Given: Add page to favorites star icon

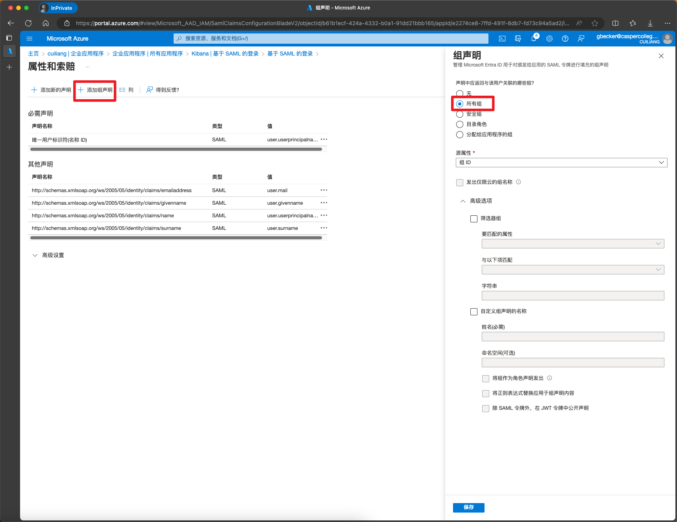Looking at the screenshot, I should click(595, 23).
